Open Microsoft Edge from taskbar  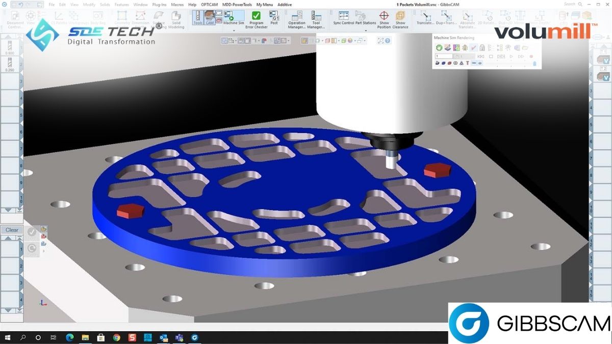[x=70, y=337]
